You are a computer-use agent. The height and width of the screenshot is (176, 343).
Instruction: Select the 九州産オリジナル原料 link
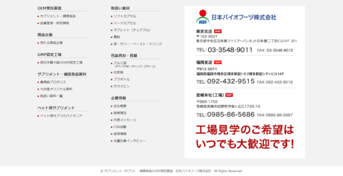(56, 89)
